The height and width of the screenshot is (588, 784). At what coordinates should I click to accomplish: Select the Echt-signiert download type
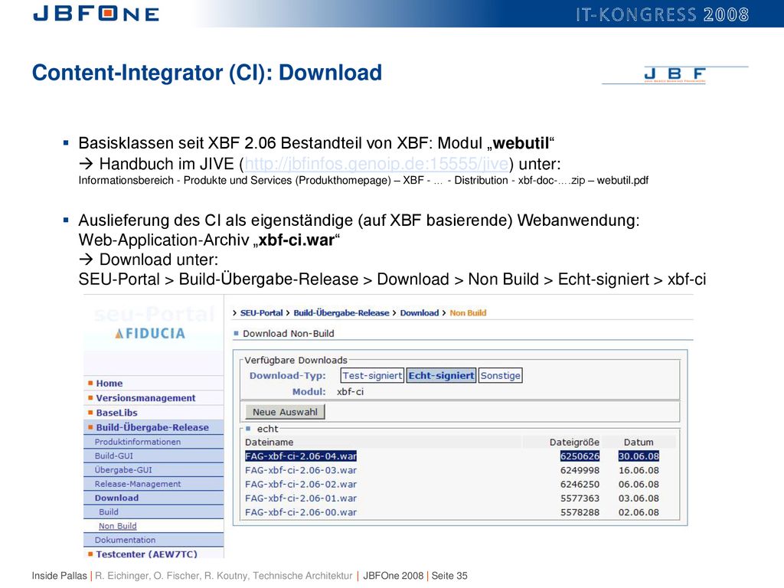pyautogui.click(x=441, y=375)
